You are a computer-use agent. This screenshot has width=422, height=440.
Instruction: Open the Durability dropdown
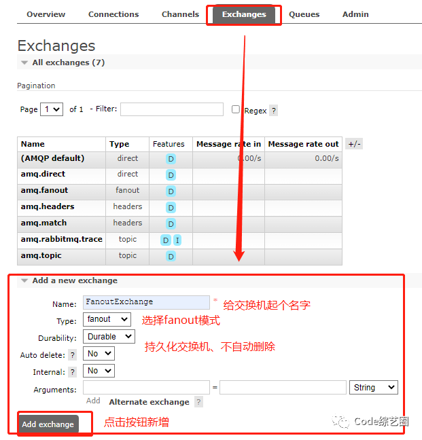click(x=109, y=337)
